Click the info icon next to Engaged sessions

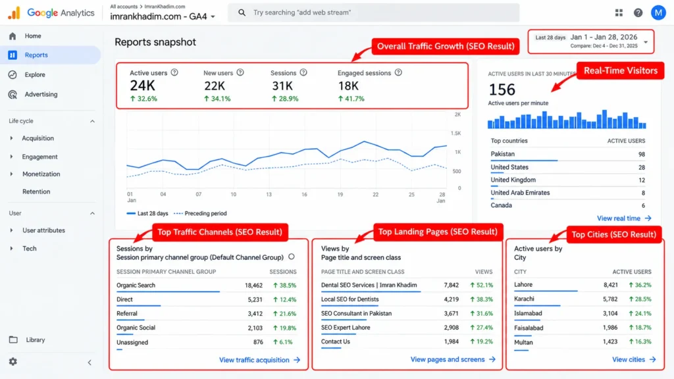(x=398, y=72)
